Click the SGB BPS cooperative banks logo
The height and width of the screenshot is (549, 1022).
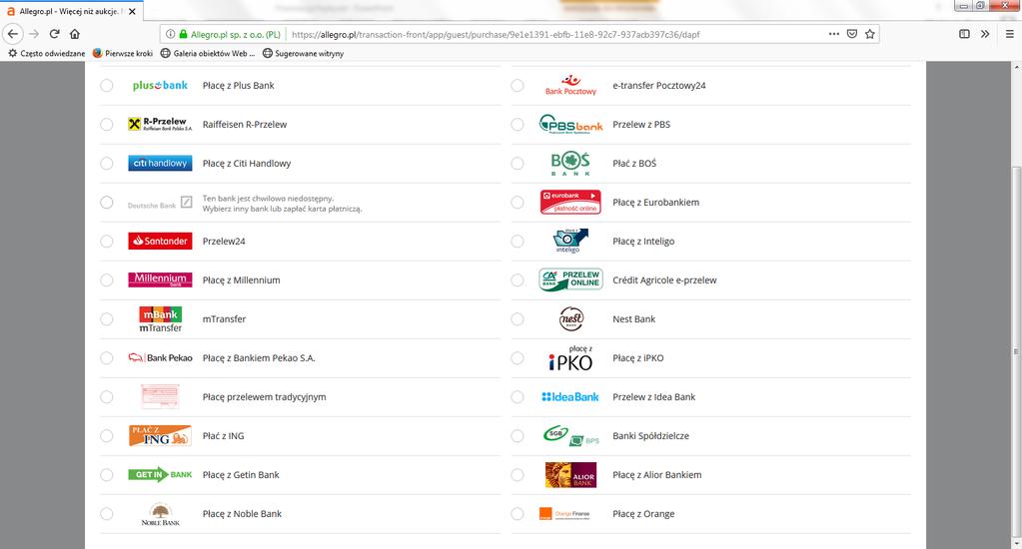(571, 435)
